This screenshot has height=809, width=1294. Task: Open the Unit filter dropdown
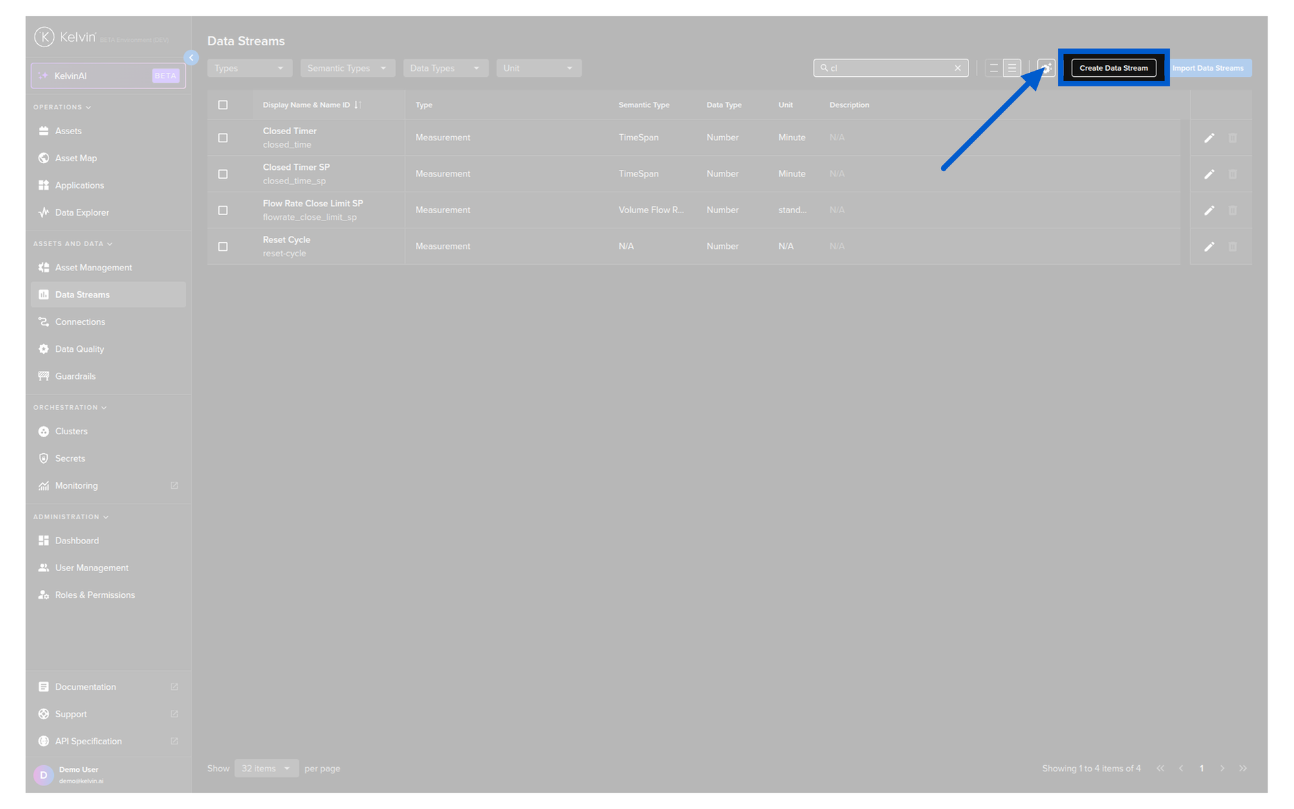[538, 68]
